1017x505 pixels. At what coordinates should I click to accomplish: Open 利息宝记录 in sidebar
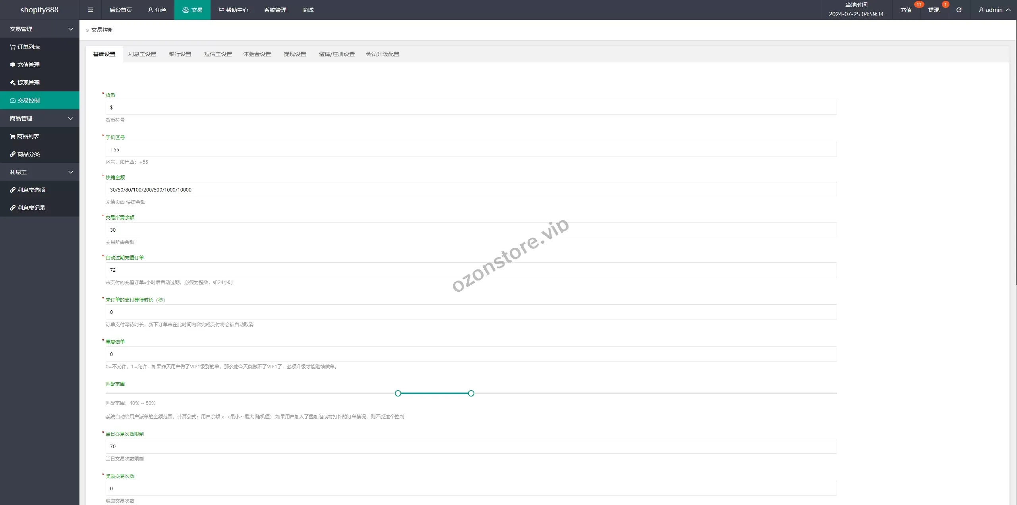point(31,208)
